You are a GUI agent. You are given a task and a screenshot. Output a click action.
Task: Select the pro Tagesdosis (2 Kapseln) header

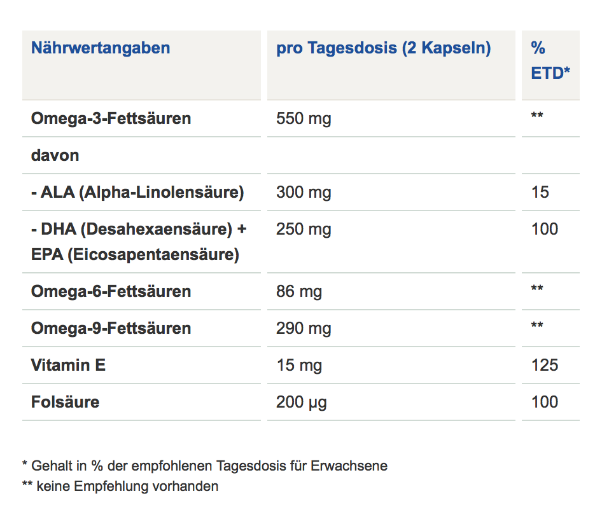[383, 48]
